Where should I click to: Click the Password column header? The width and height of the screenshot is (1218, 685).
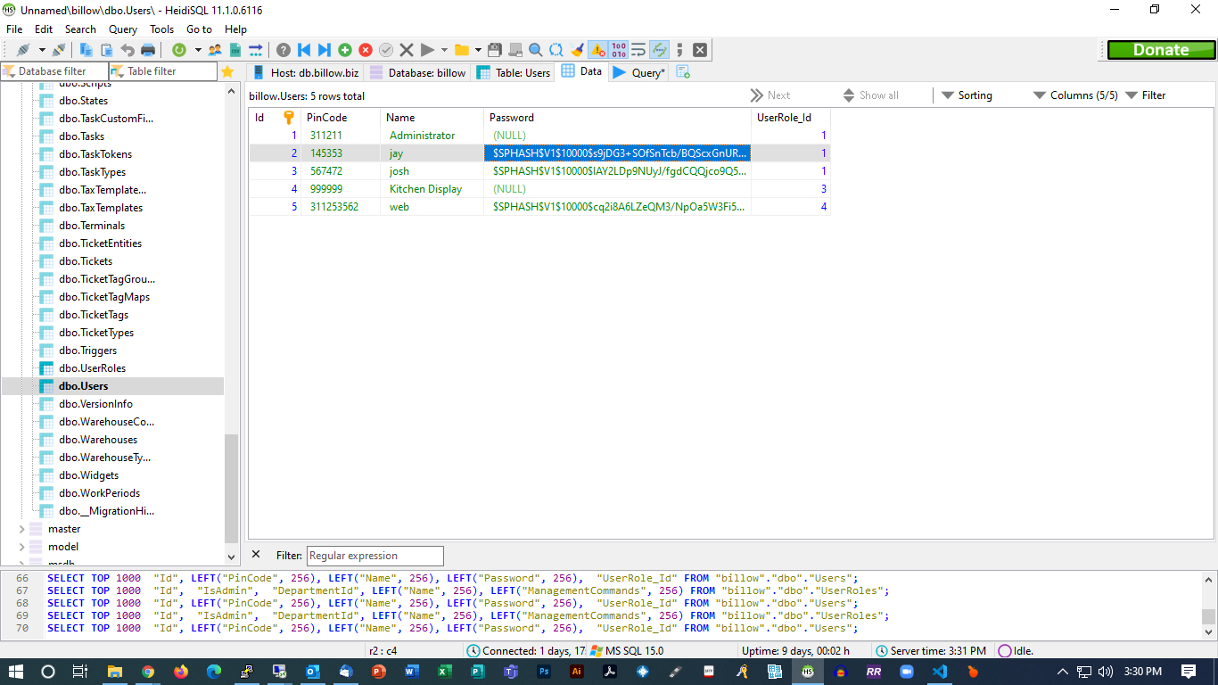pyautogui.click(x=617, y=118)
